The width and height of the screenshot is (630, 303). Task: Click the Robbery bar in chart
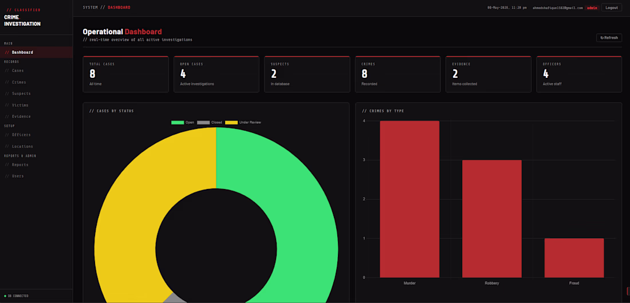(x=492, y=219)
